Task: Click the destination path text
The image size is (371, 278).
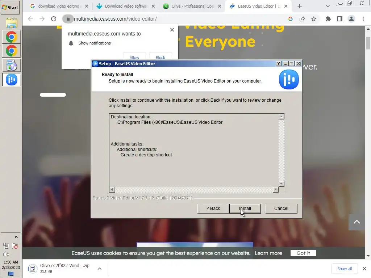Action: [x=170, y=122]
